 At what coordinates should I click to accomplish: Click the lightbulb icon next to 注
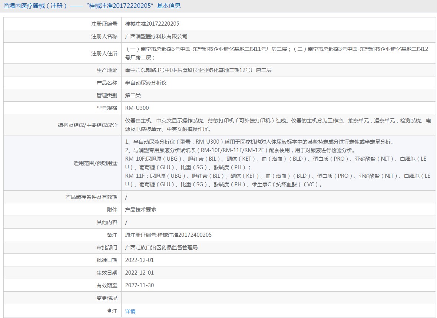109,311
